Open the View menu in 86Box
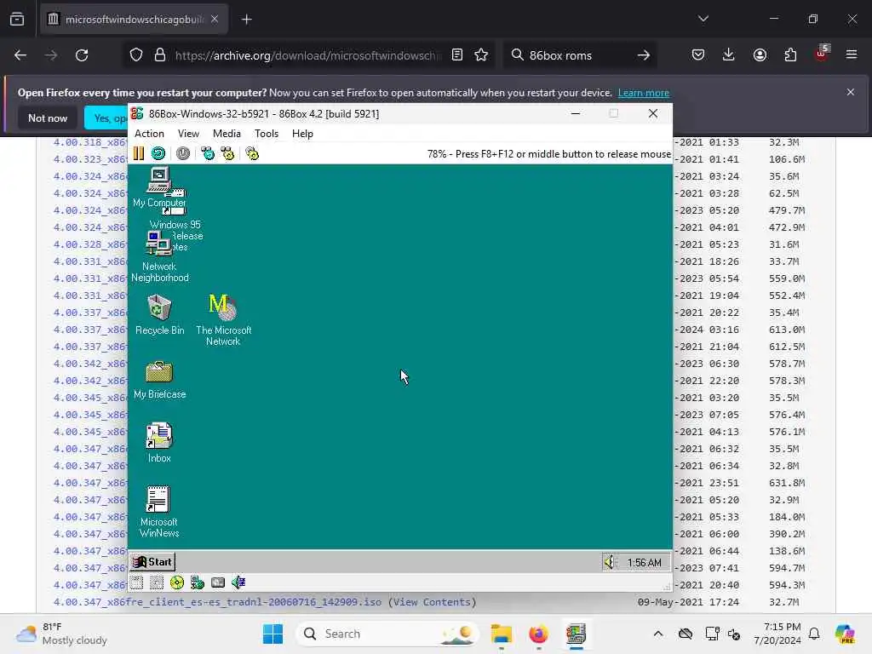 click(188, 134)
